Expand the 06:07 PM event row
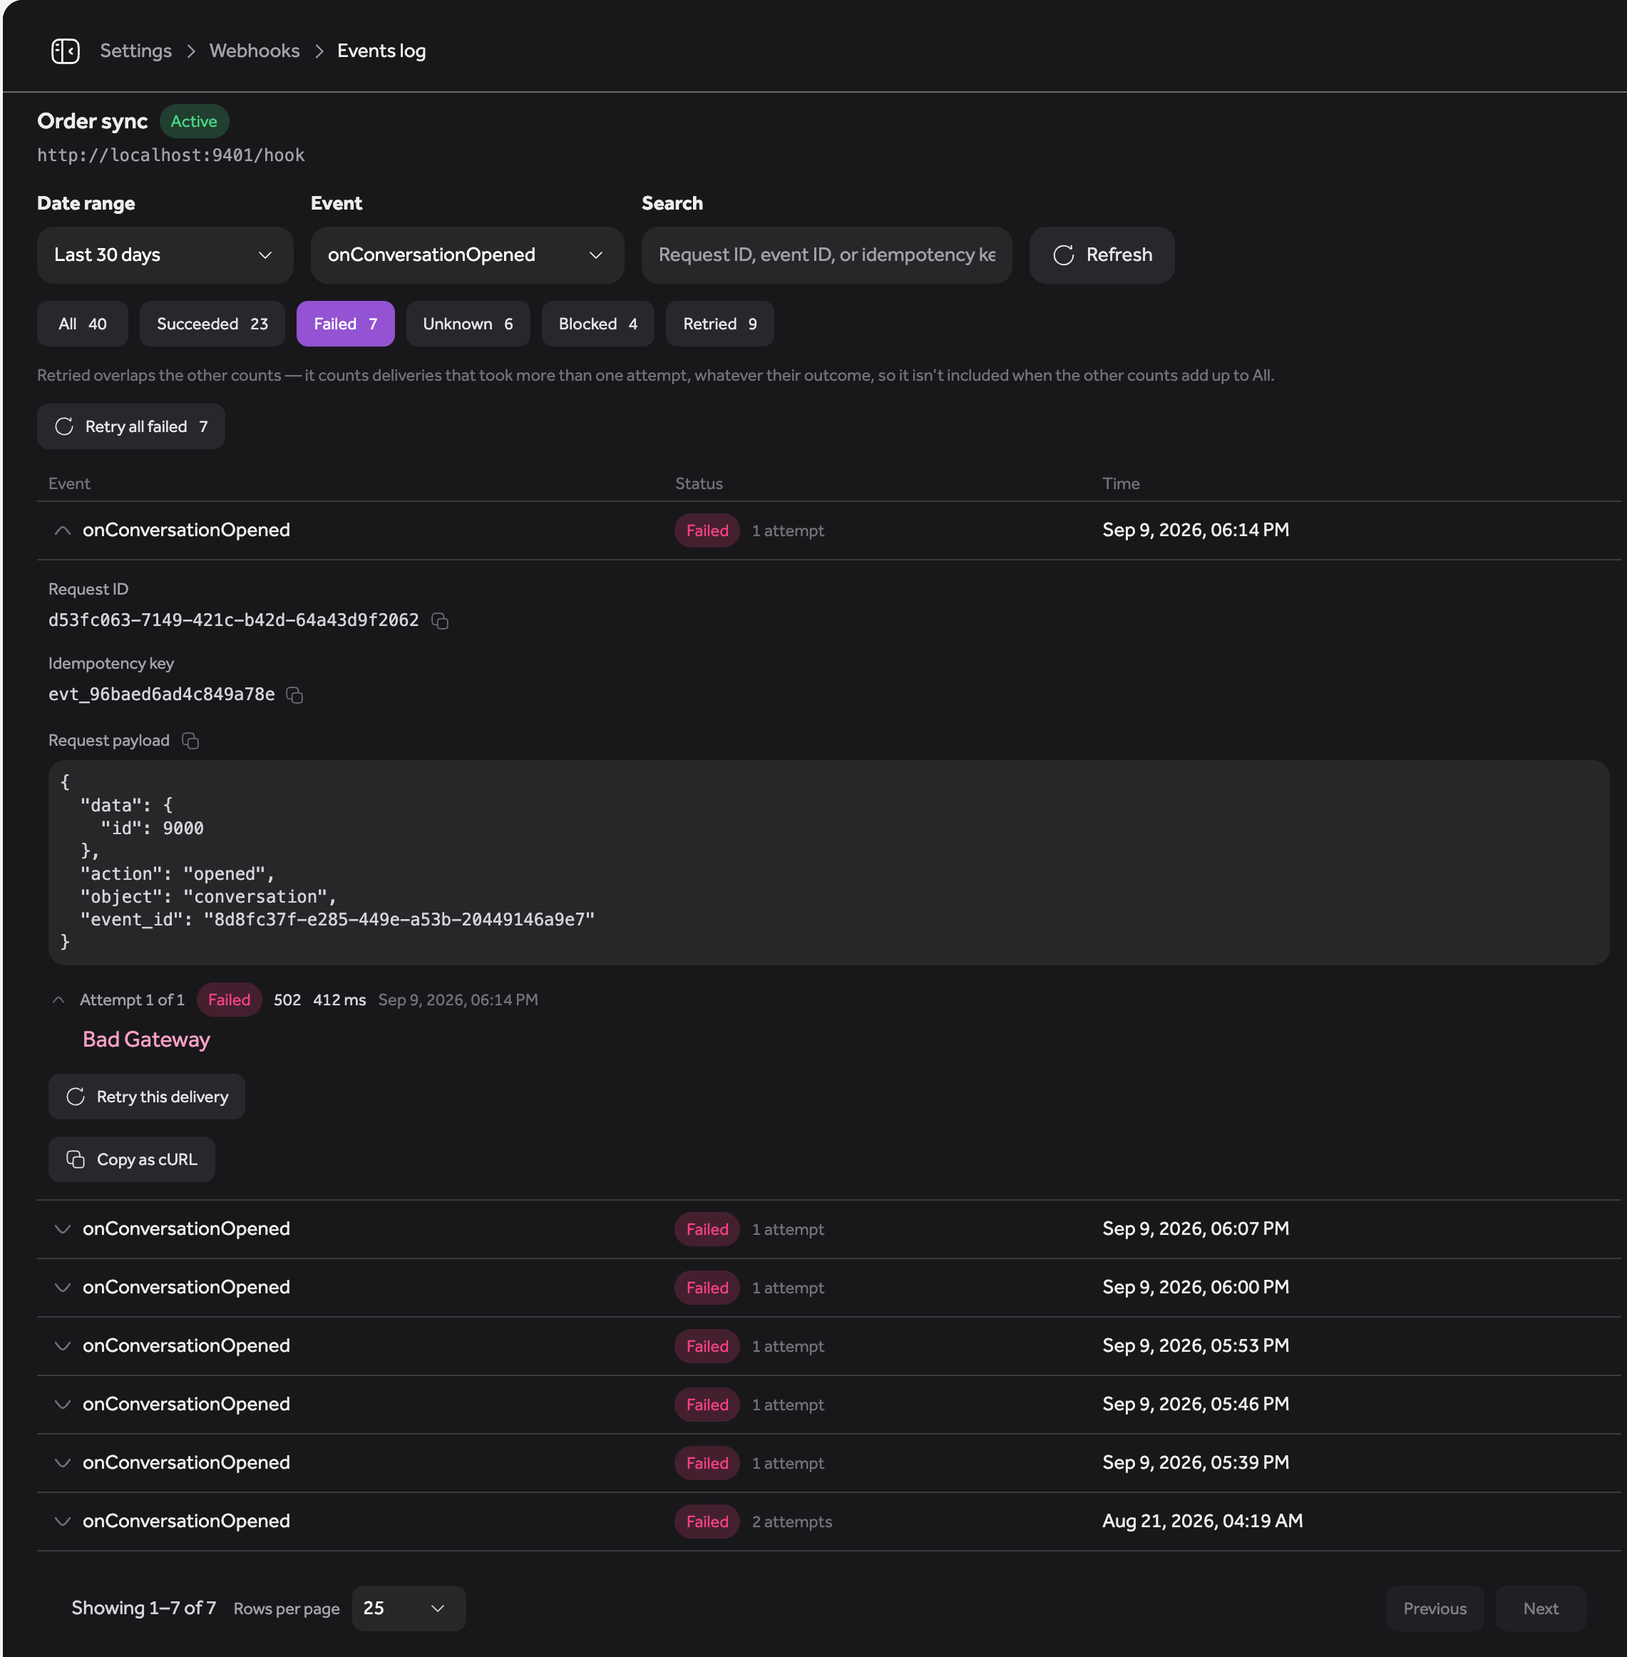This screenshot has width=1627, height=1657. click(62, 1229)
